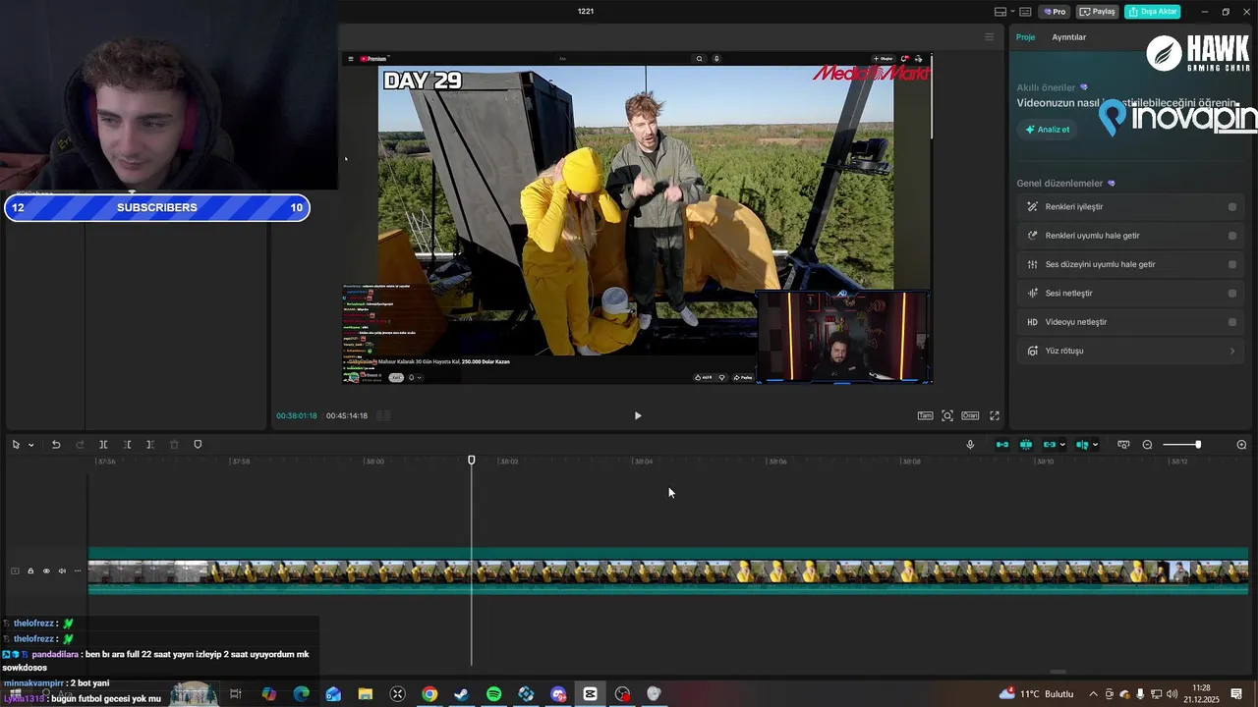Mute the video track audio
This screenshot has width=1258, height=707.
click(62, 571)
